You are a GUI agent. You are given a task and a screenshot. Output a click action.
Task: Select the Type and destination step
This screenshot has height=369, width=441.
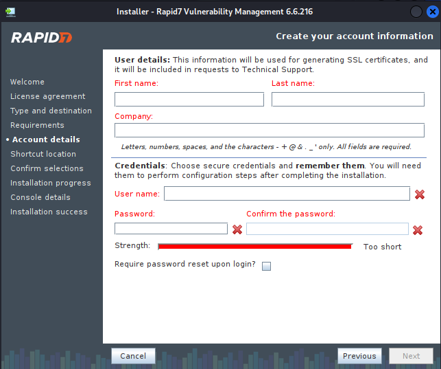pyautogui.click(x=51, y=111)
